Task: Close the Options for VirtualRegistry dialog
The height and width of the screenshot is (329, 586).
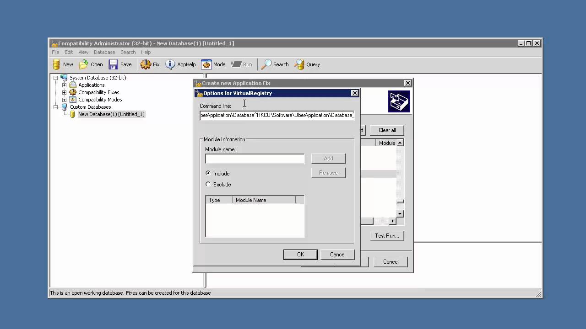Action: click(x=354, y=93)
